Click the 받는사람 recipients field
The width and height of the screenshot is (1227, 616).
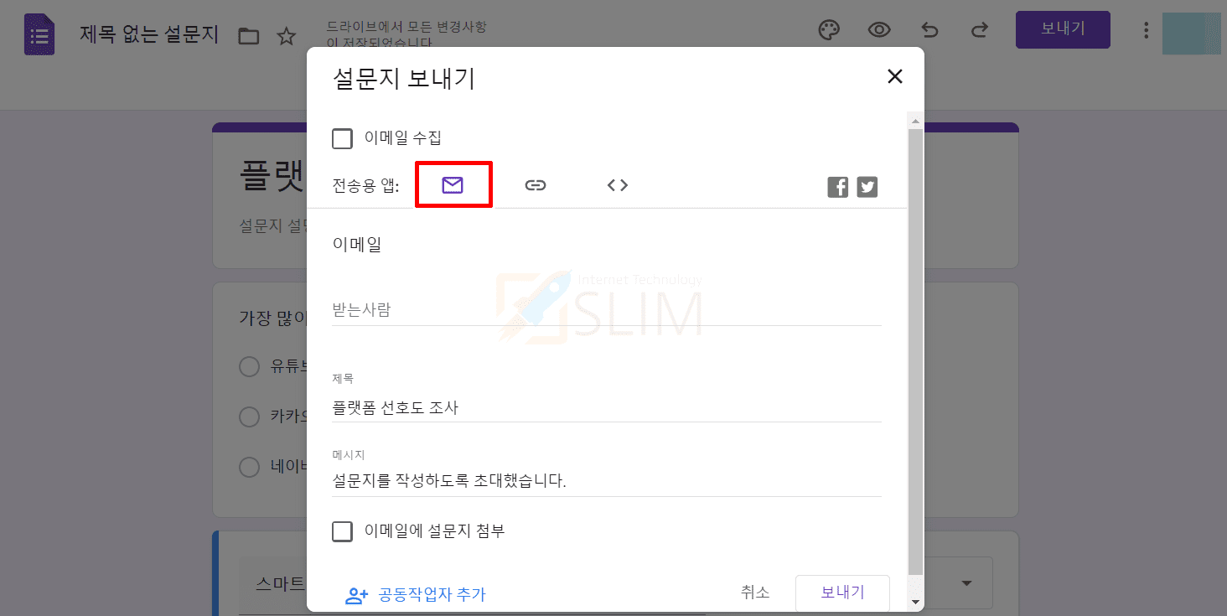pos(607,310)
